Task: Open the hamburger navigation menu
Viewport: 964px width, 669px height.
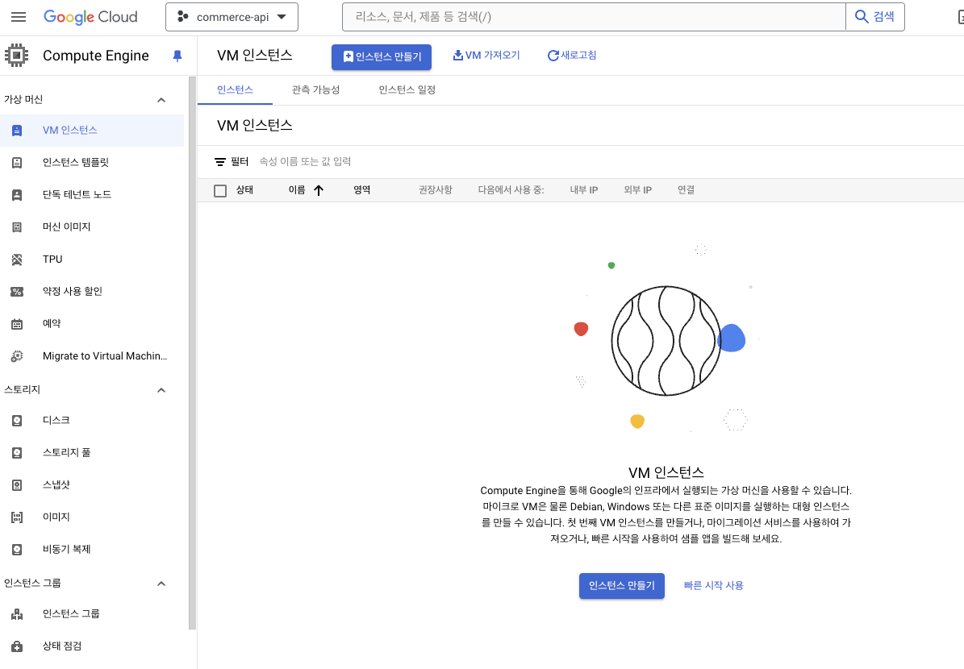Action: 19,17
